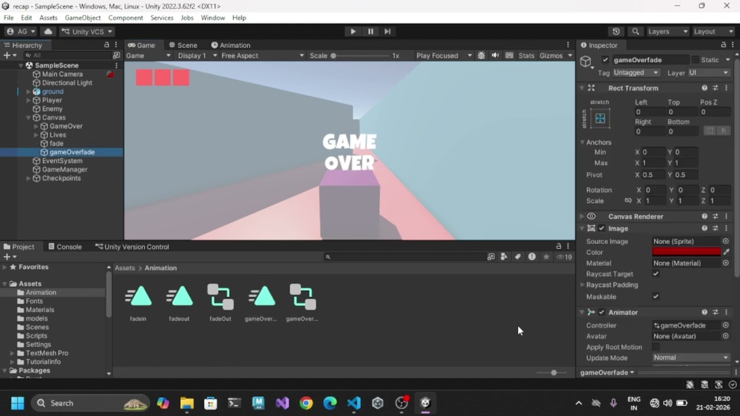
Task: Pick a color with the eyedropper icon
Action: click(726, 252)
